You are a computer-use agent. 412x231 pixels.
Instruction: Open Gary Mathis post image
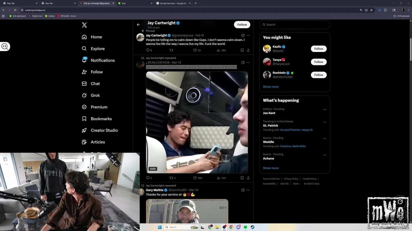pyautogui.click(x=187, y=211)
